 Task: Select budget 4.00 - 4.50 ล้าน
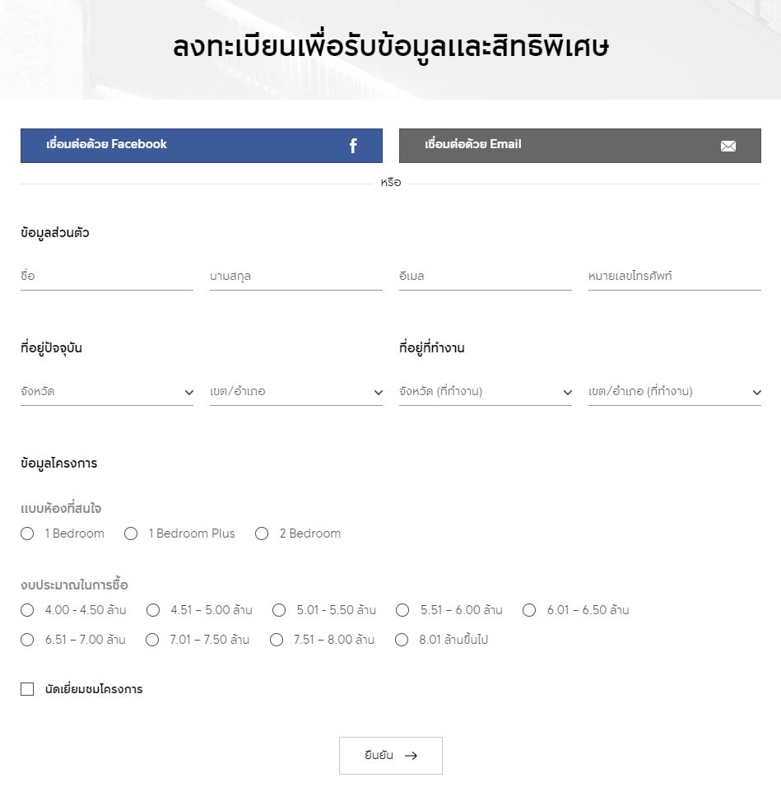pyautogui.click(x=27, y=610)
